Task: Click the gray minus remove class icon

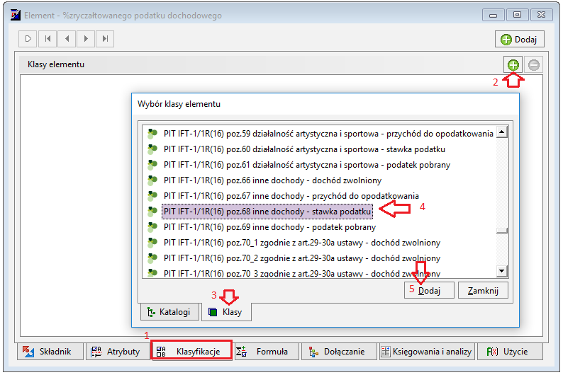Action: coord(534,65)
